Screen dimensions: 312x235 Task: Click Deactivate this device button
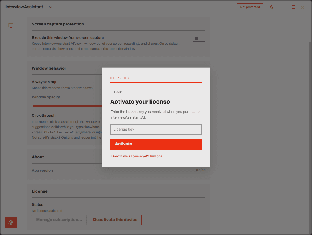115,220
